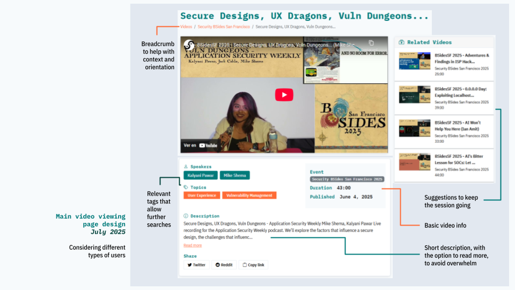Viewport: 515px width, 290px height.
Task: Click the '44:00' duration under fourth related video
Action: [x=439, y=175]
